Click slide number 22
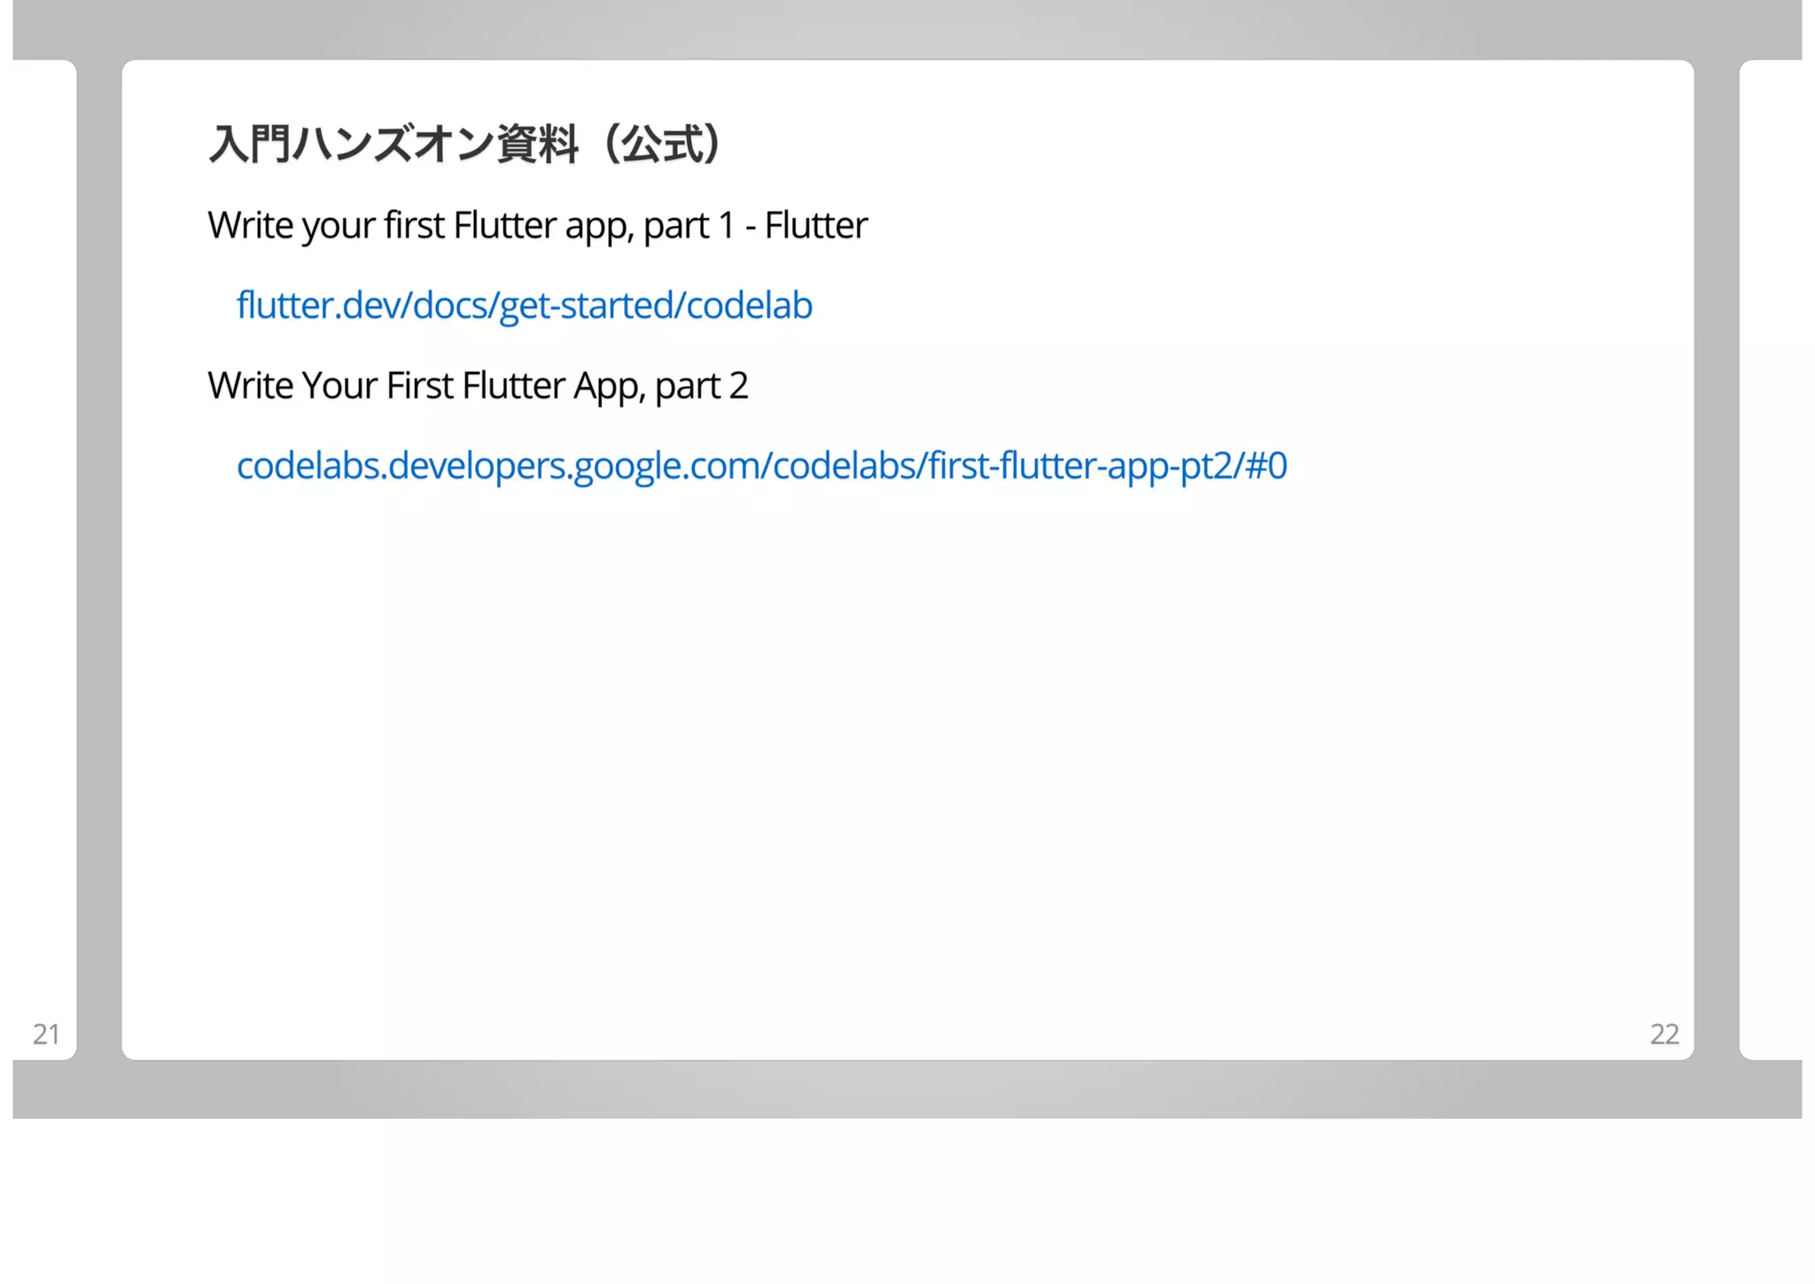Screen dimensions: 1815x1284 coord(1664,1034)
